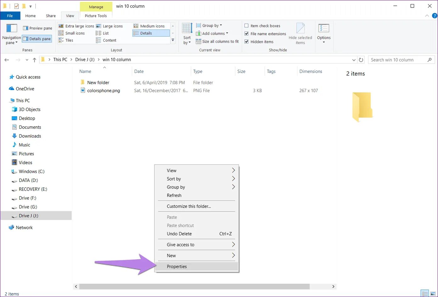This screenshot has height=297, width=438.
Task: Collapse the ribbon with the chevron
Action: tap(427, 15)
